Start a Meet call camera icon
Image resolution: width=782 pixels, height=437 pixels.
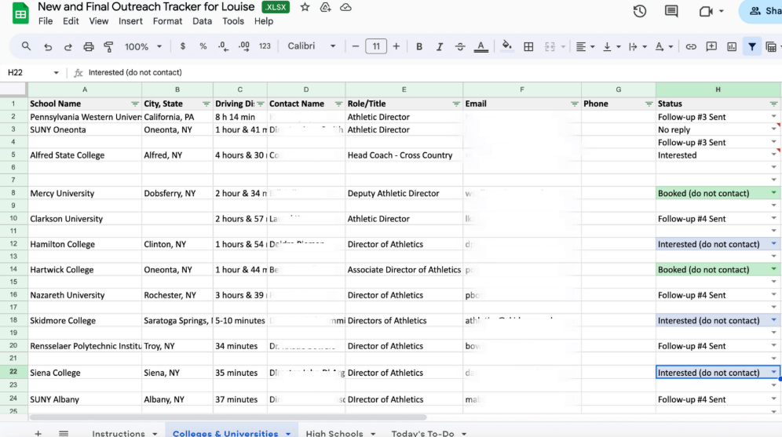(x=706, y=11)
